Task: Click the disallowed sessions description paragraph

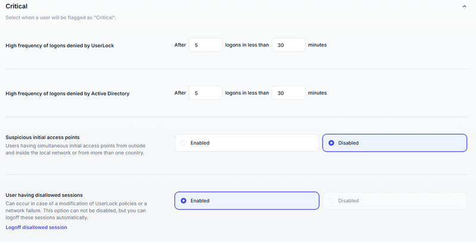Action: pos(75,210)
